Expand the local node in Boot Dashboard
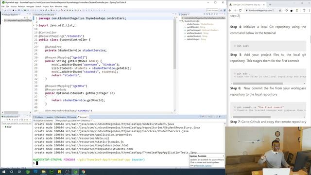 [3, 127]
